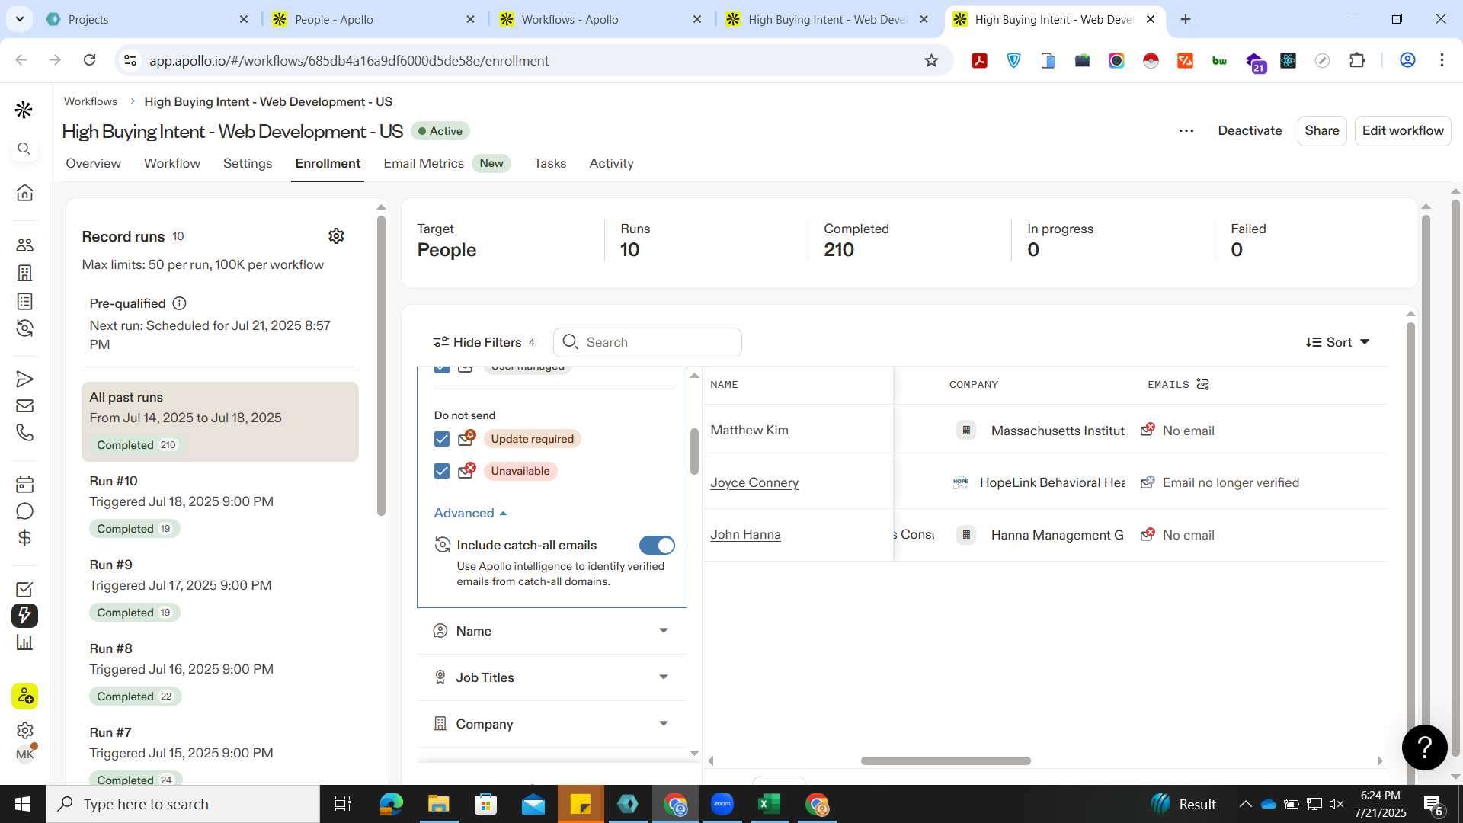Open Companies building icon in sidebar
Image resolution: width=1463 pixels, height=823 pixels.
[x=24, y=273]
